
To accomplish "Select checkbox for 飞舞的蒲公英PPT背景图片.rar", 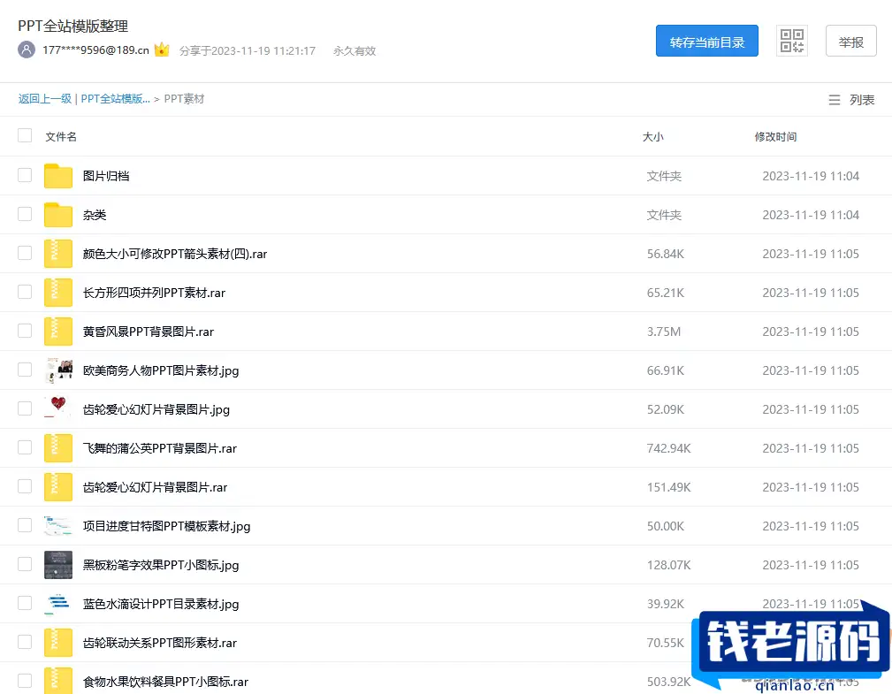I will (x=25, y=447).
